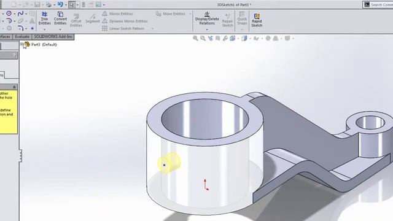
Task: Click Linear Sketch Pattern
Action: coord(123,29)
